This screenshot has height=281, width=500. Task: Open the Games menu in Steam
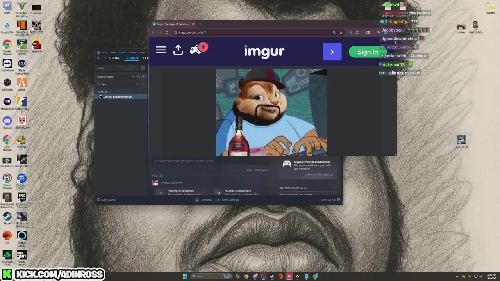[x=133, y=52]
